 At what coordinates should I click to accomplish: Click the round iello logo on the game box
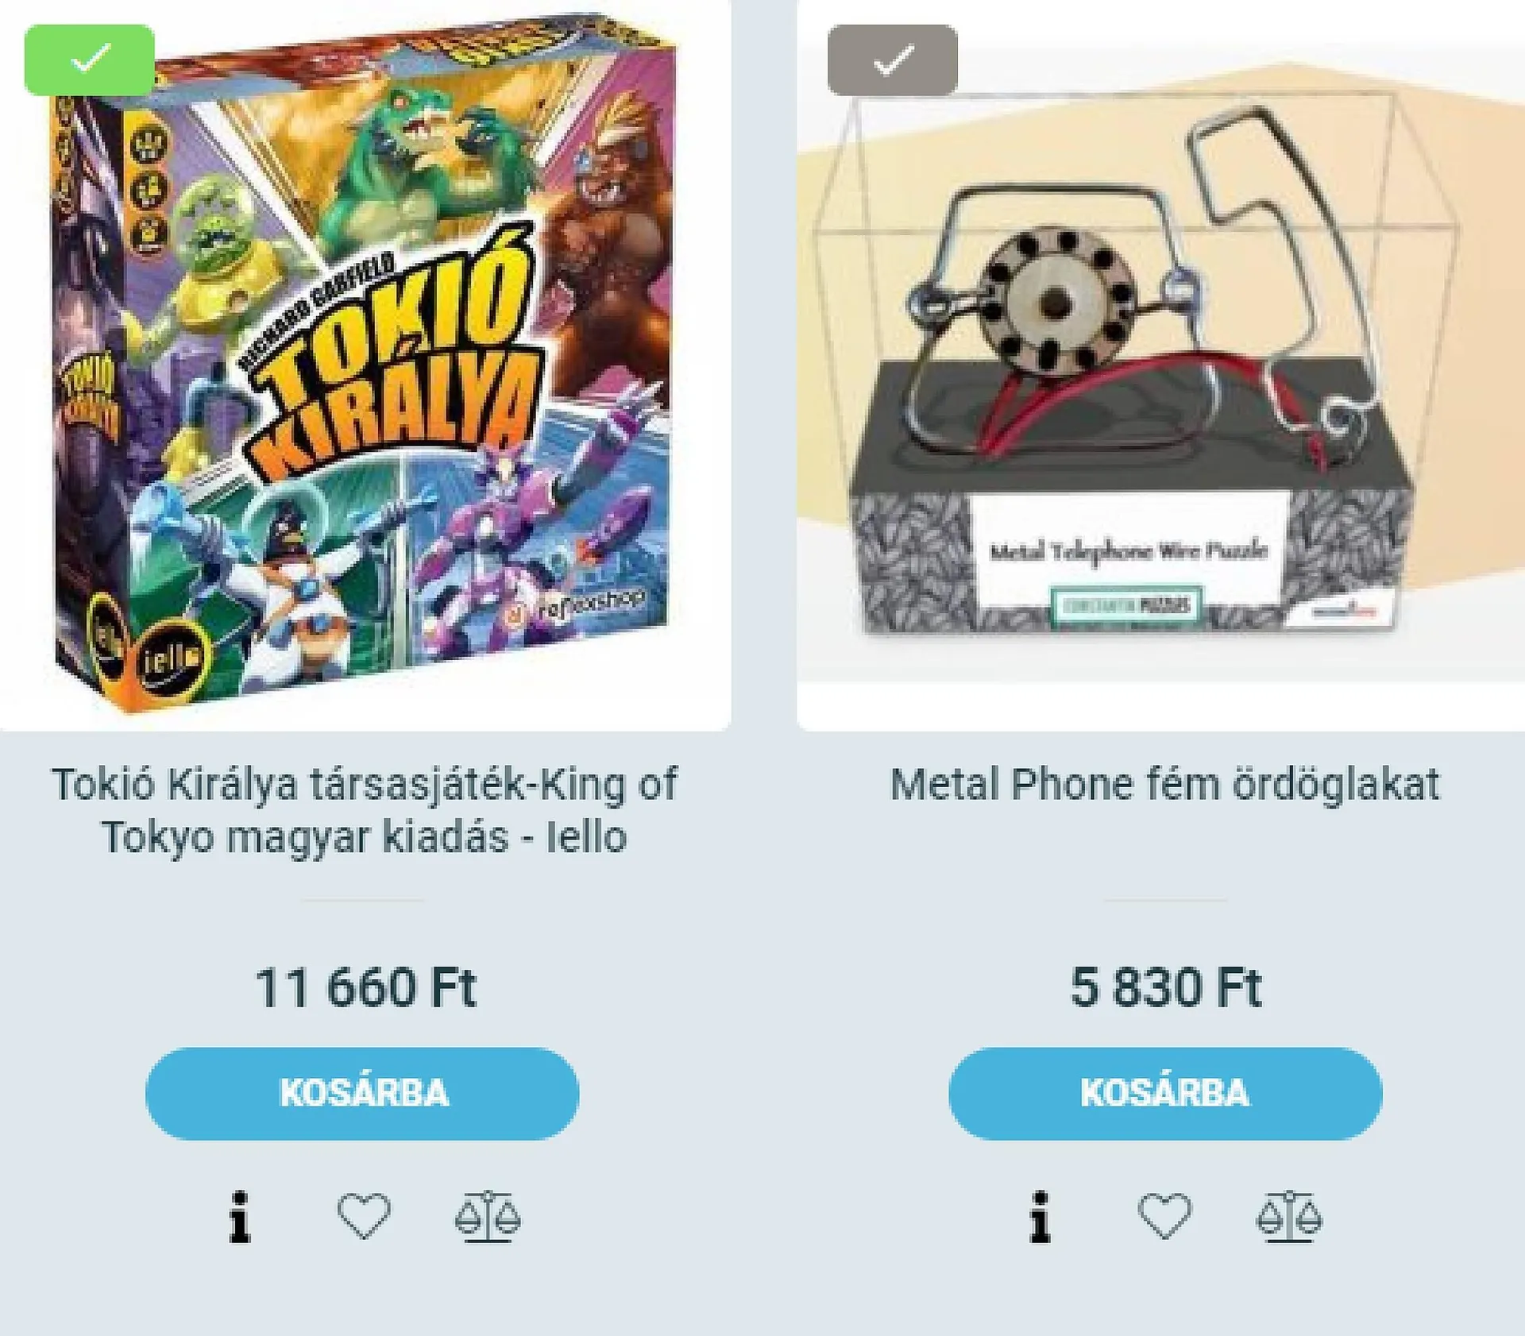pos(169,658)
